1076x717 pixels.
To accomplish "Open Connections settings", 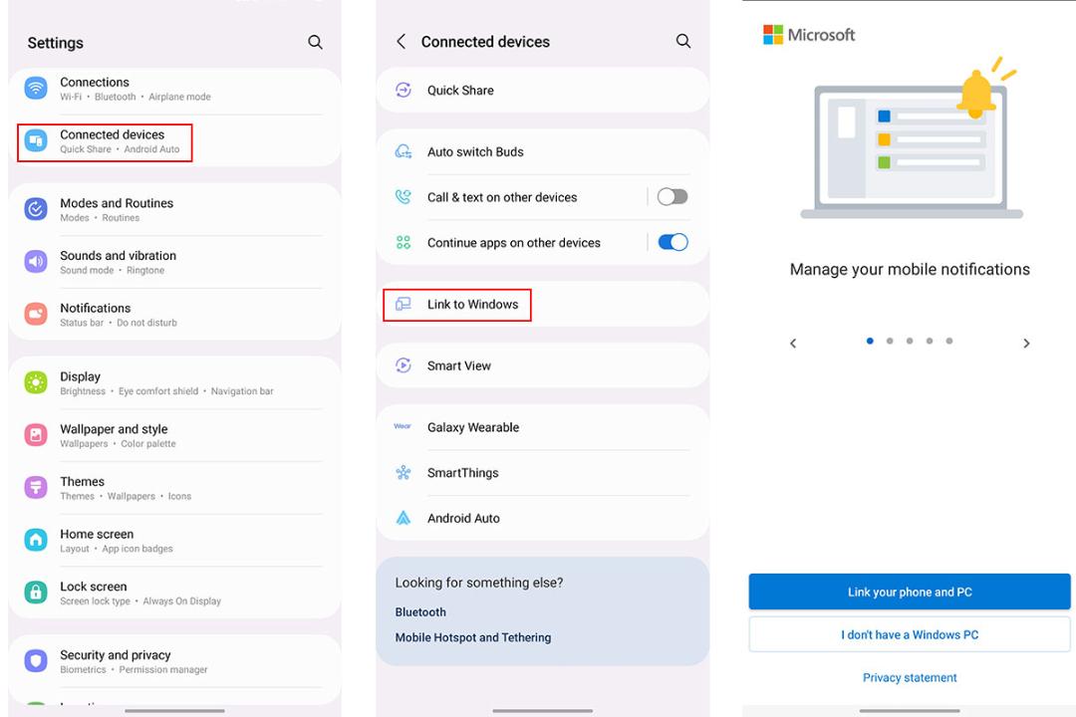I will (174, 89).
